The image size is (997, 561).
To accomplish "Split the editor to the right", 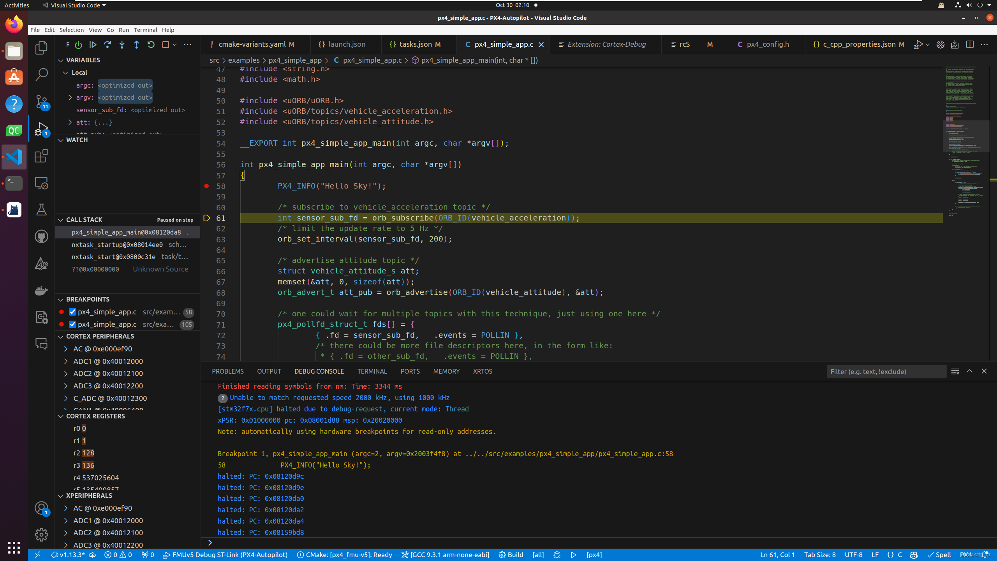I will (x=970, y=44).
